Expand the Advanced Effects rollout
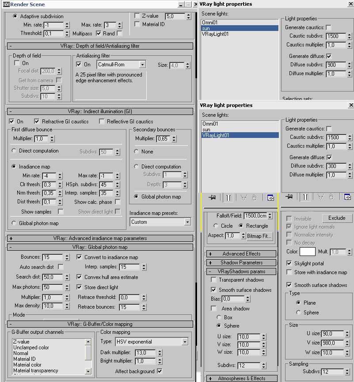 (241, 254)
